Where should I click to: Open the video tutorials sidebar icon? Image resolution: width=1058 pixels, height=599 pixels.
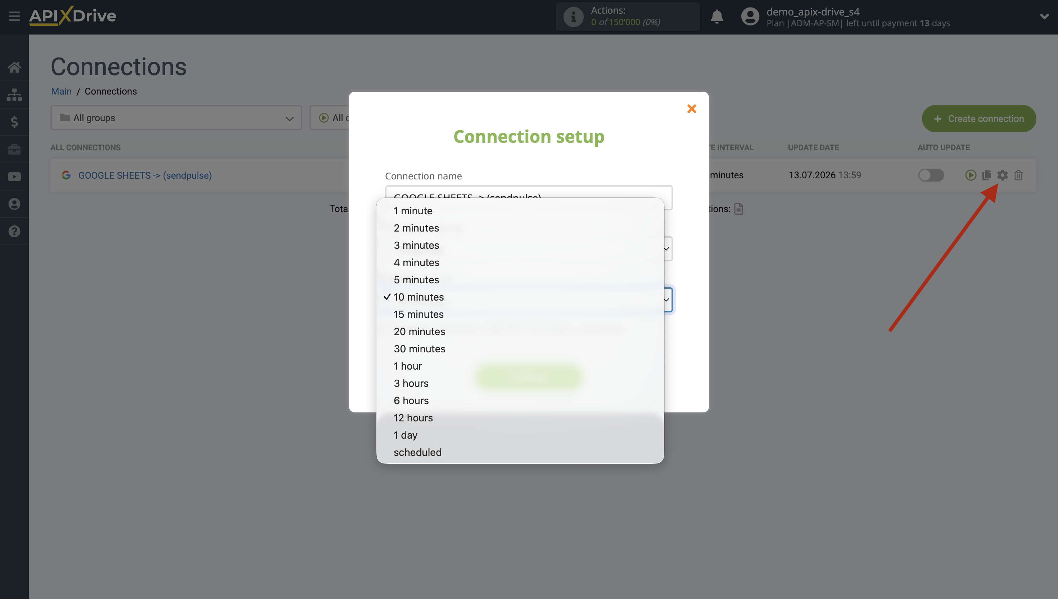[x=14, y=177]
